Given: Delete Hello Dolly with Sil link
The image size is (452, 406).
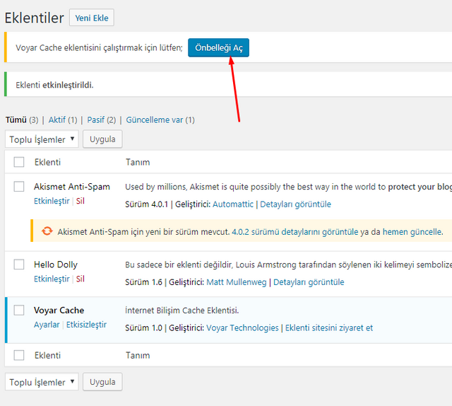Looking at the screenshot, I should (x=80, y=279).
